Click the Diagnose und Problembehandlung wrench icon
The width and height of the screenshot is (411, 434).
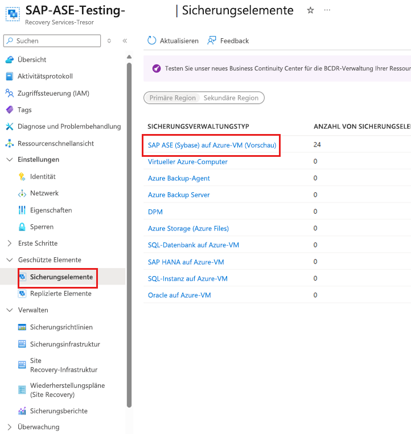click(x=10, y=127)
